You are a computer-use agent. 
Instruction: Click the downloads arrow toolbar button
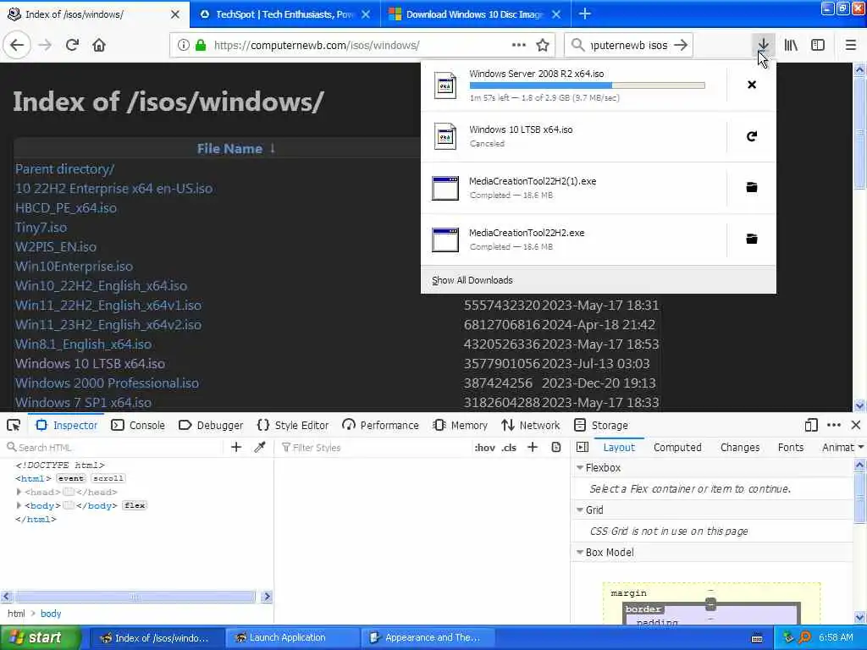(763, 46)
